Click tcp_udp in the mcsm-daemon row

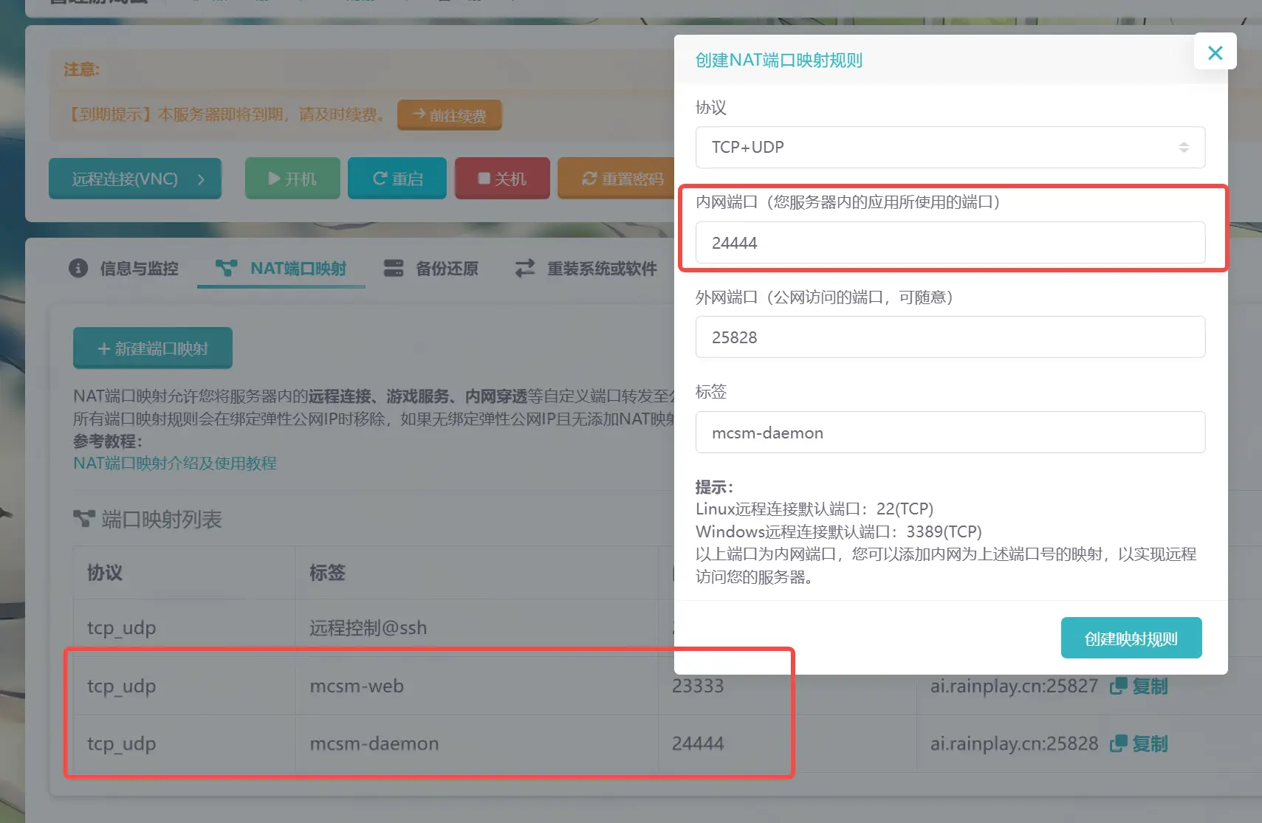coord(122,744)
